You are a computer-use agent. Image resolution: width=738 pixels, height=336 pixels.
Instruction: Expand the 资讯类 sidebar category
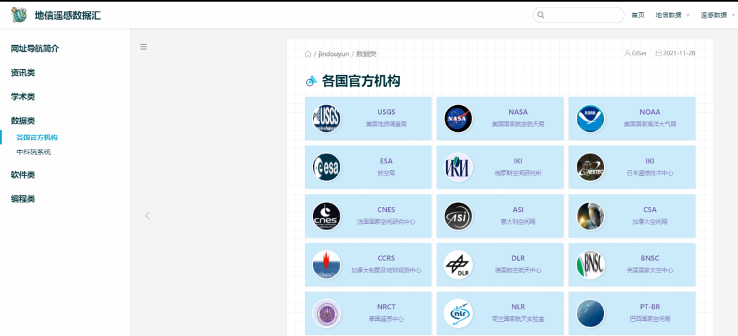[23, 72]
